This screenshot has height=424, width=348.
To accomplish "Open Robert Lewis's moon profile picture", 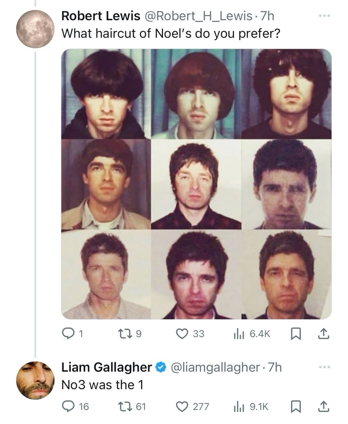I will point(35,29).
